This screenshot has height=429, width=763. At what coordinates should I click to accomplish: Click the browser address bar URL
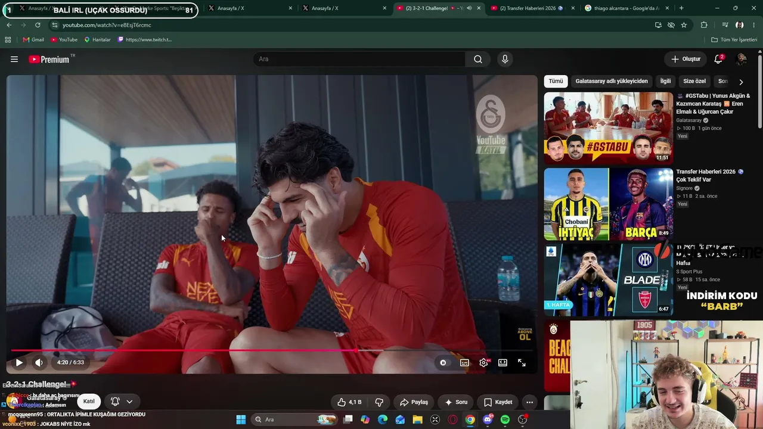(107, 25)
